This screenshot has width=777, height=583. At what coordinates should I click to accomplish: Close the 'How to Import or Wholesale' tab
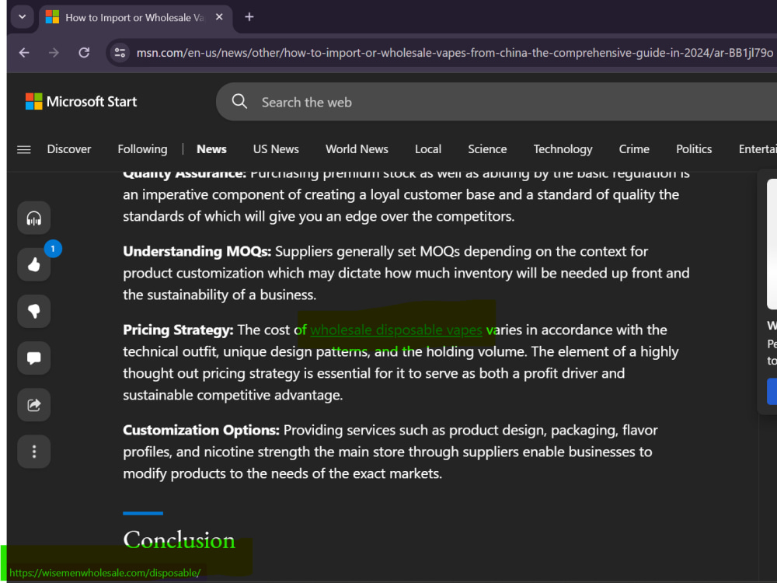point(219,17)
